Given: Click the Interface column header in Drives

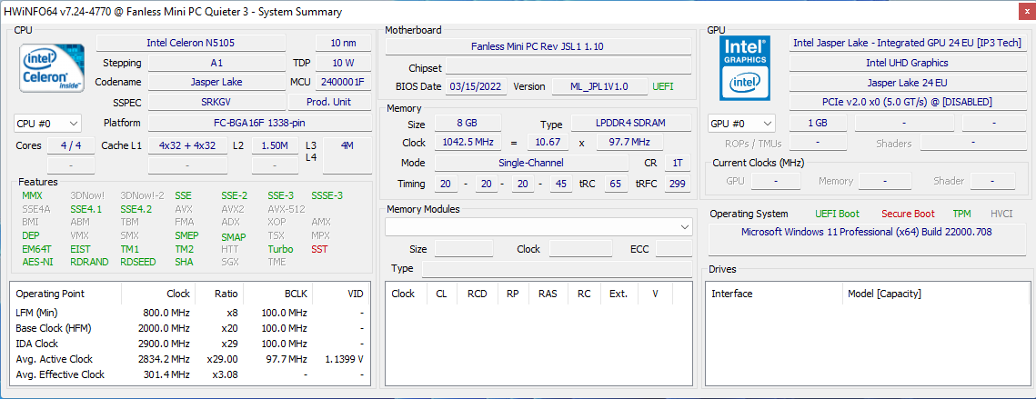Looking at the screenshot, I should 774,294.
